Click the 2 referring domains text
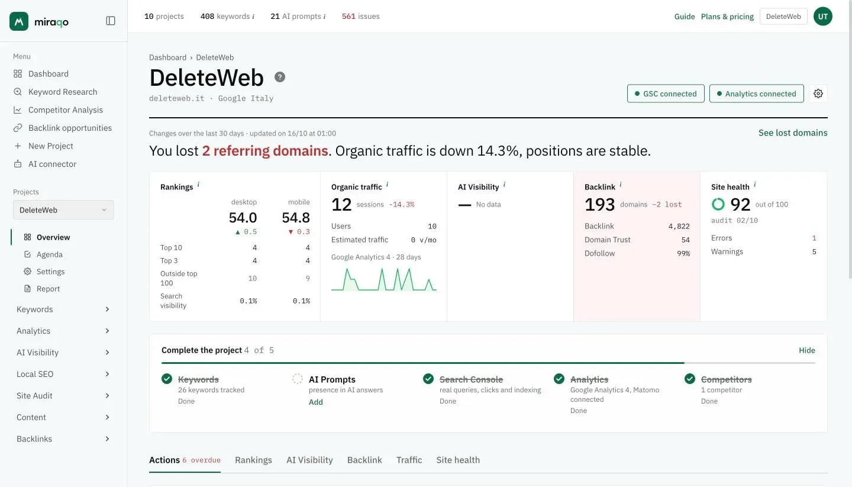This screenshot has height=487, width=852. 265,151
